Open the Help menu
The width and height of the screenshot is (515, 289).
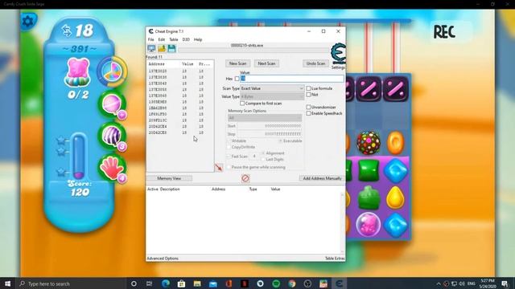point(198,39)
